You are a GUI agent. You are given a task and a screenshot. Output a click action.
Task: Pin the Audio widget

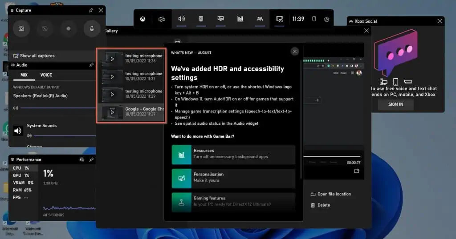[x=91, y=65]
